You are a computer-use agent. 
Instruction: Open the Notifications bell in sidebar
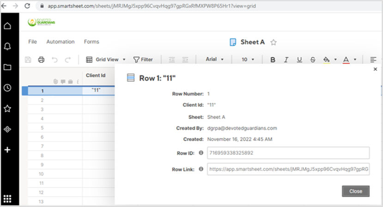tap(7, 46)
